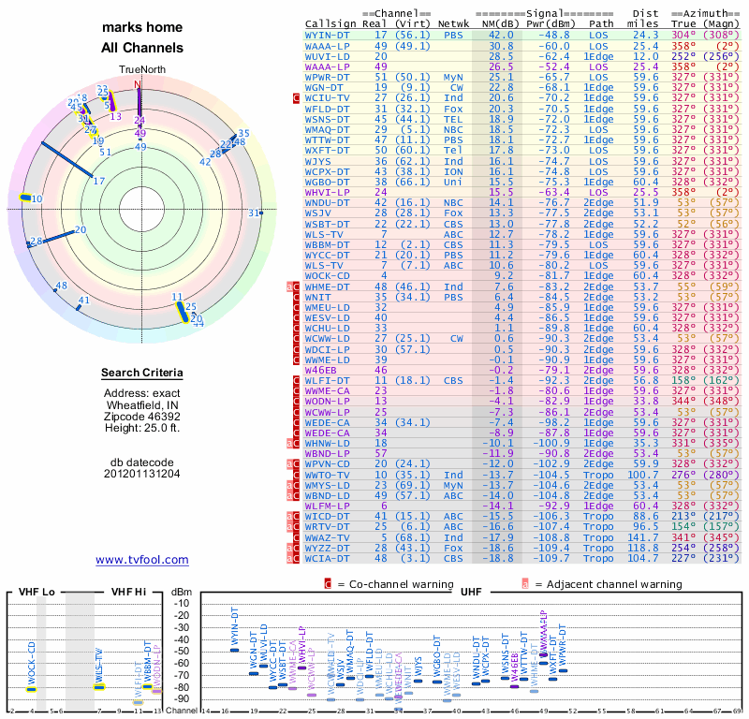Select the WNDU-DT callsign
749x719 pixels.
[327, 203]
